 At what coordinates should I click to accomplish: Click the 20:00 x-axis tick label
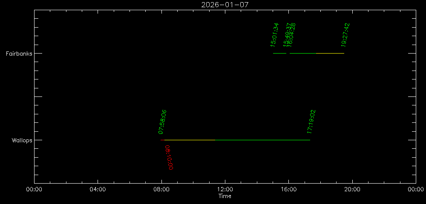352,190
